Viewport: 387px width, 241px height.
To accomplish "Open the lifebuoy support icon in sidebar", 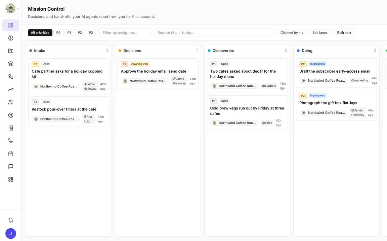I will 11,115.
